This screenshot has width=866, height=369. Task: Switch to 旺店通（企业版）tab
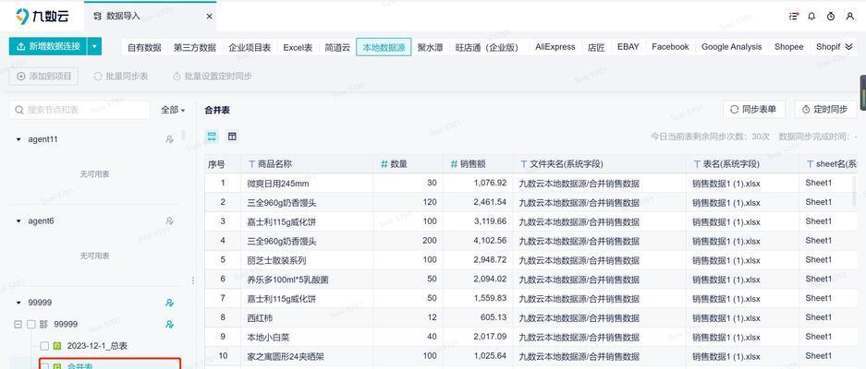coord(487,47)
